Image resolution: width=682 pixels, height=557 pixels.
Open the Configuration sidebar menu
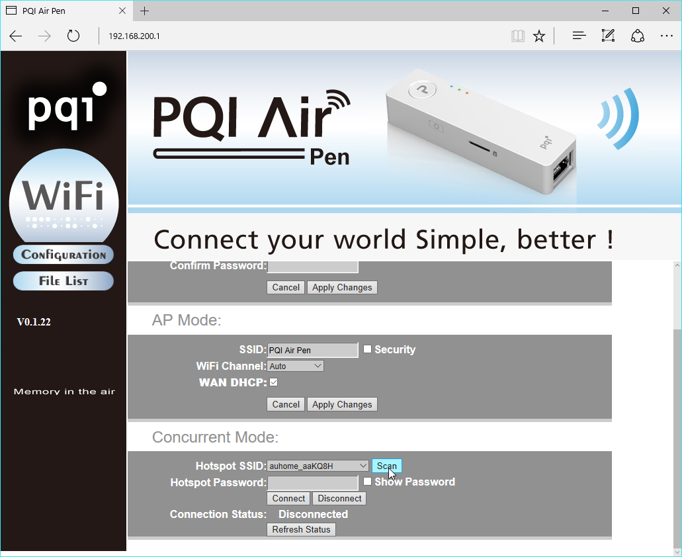(x=64, y=255)
